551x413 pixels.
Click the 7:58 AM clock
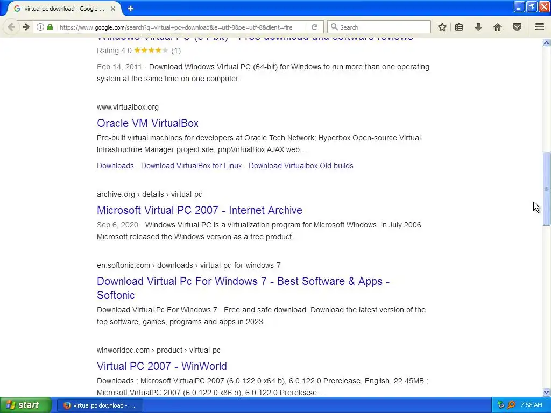click(531, 405)
